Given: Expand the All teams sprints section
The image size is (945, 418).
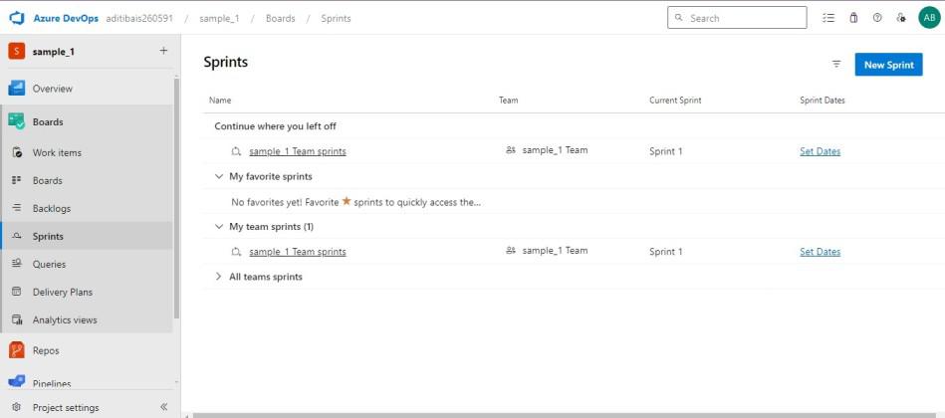Looking at the screenshot, I should coord(219,277).
